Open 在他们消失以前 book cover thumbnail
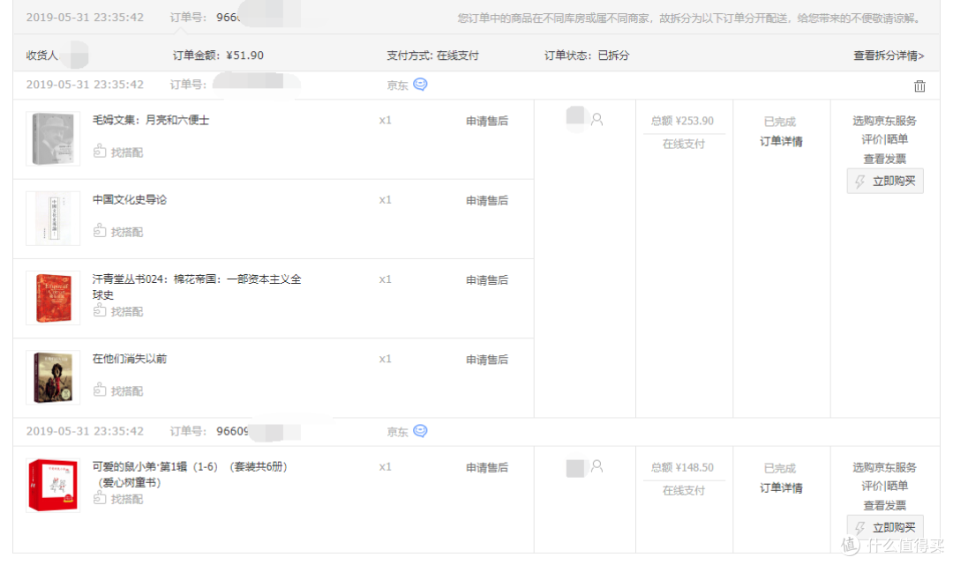 pyautogui.click(x=53, y=377)
